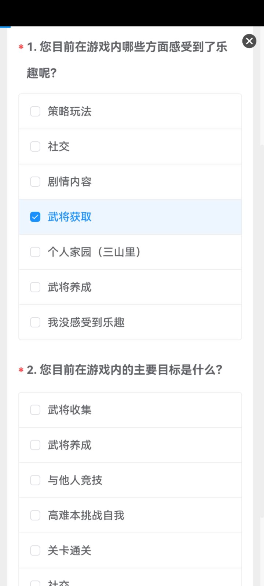Click the 武将获取 highlighted row label
This screenshot has width=264, height=586.
click(x=70, y=217)
